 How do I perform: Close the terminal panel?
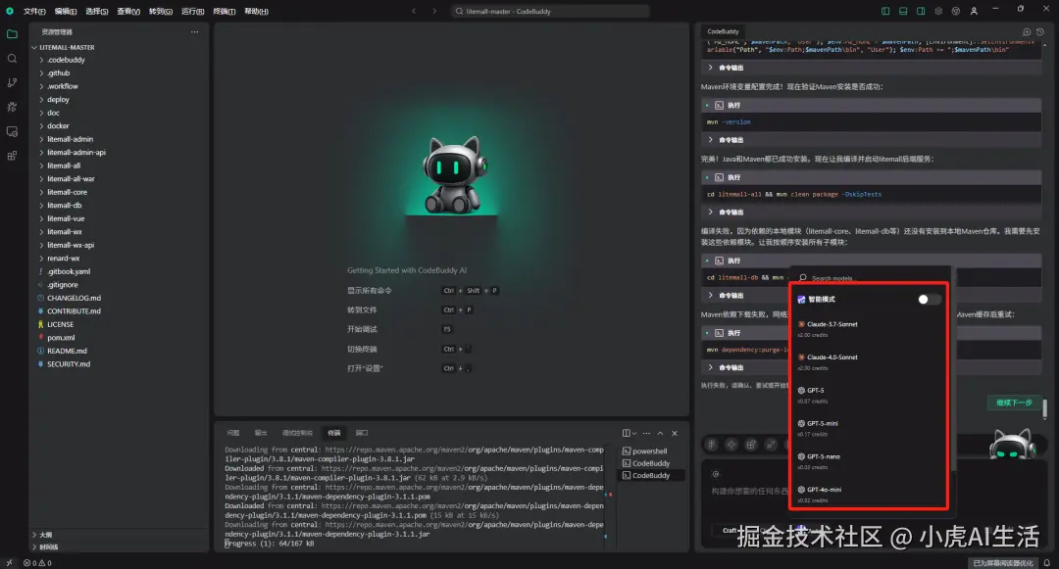(674, 434)
